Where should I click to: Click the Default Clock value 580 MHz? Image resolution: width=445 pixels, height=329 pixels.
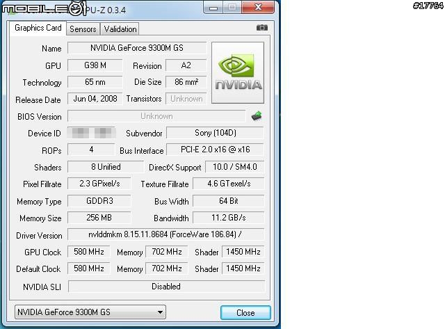pyautogui.click(x=88, y=268)
